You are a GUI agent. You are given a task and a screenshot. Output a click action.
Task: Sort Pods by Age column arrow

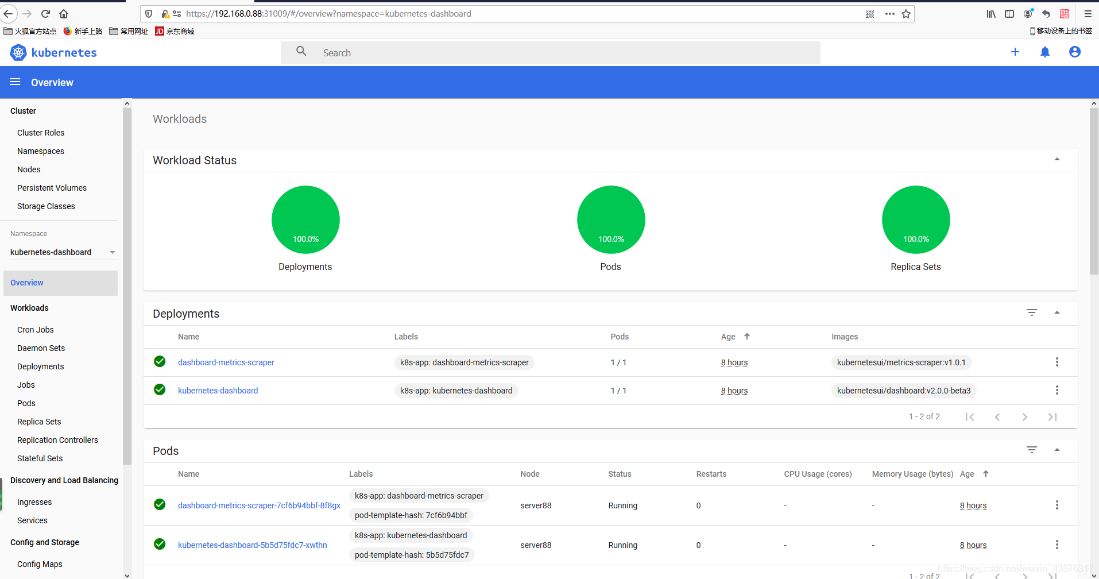click(x=986, y=473)
